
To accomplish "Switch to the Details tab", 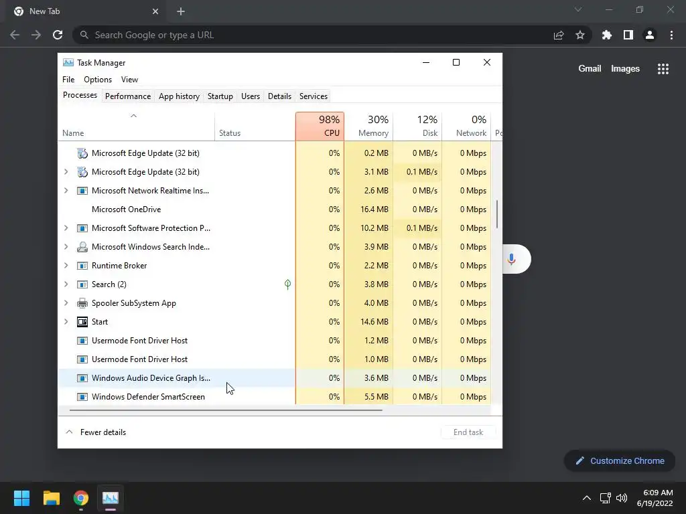I will pyautogui.click(x=279, y=96).
